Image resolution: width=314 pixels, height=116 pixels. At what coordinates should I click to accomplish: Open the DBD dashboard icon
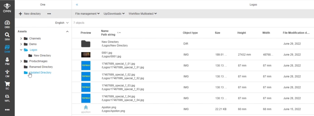click(x=7, y=24)
